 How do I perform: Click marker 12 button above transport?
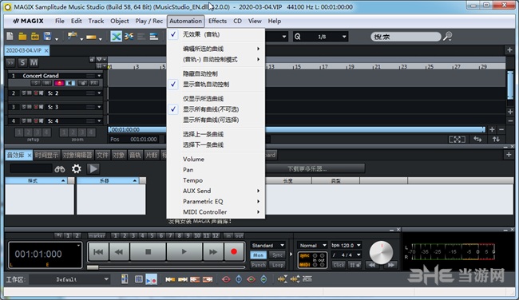pyautogui.click(x=216, y=235)
